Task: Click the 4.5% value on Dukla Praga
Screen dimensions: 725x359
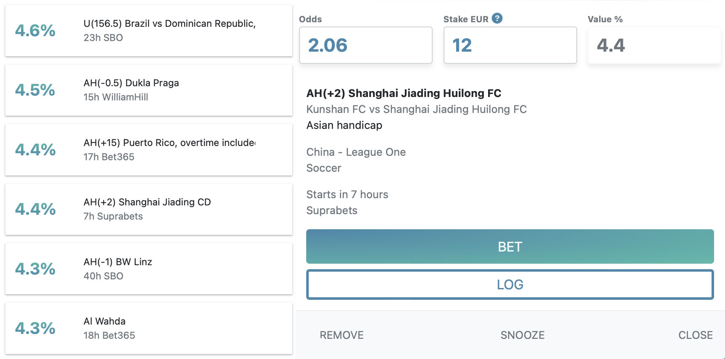Action: (x=35, y=90)
